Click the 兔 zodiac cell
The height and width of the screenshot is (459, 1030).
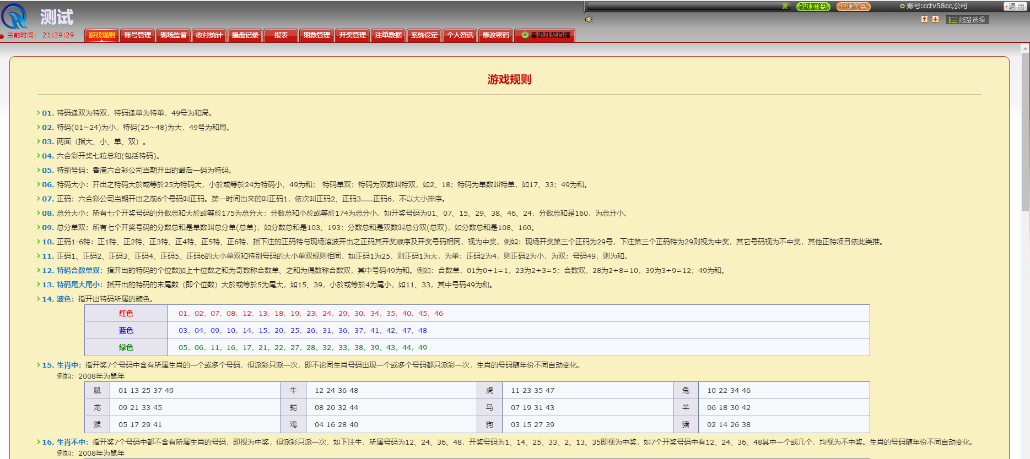686,390
